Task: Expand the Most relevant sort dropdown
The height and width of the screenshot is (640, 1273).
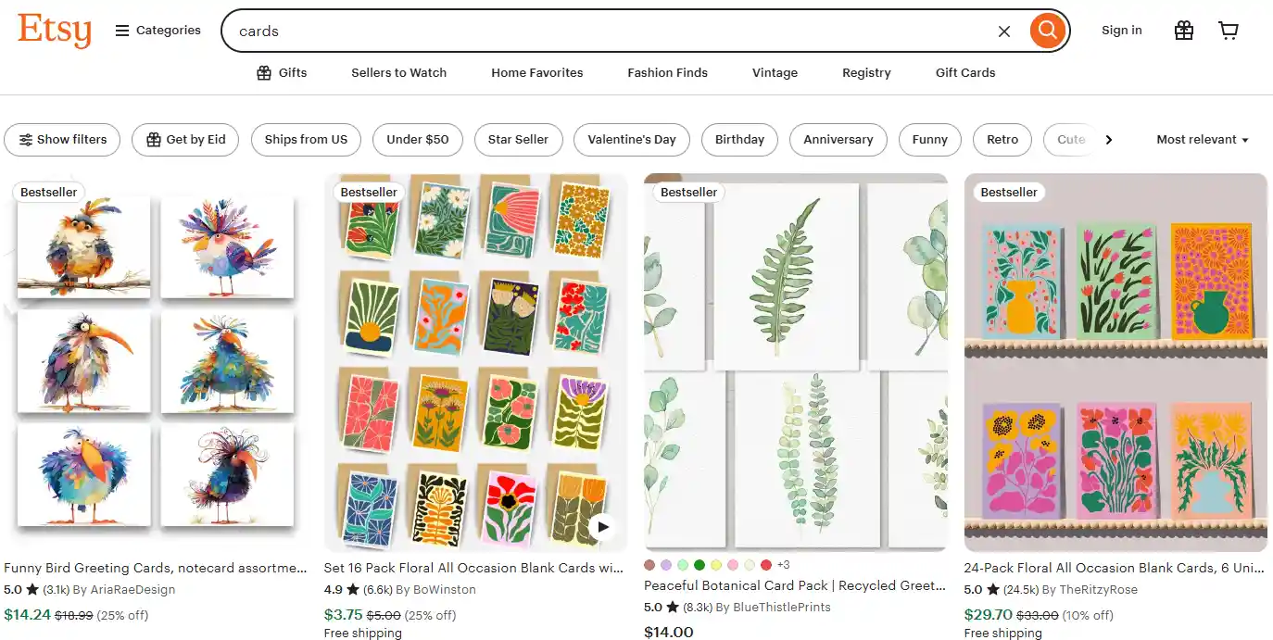Action: pos(1202,140)
